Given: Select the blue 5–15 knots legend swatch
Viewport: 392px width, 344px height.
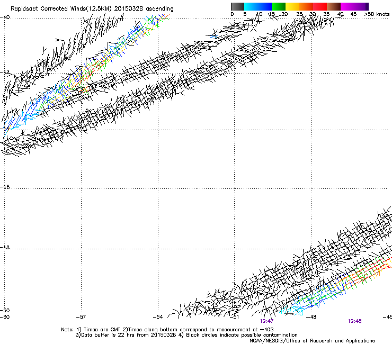Looking at the screenshot, I should point(258,6).
